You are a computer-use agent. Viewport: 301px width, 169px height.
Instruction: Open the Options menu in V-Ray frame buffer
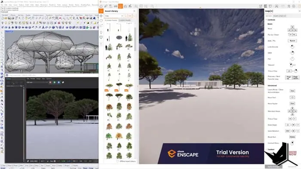click(49, 78)
